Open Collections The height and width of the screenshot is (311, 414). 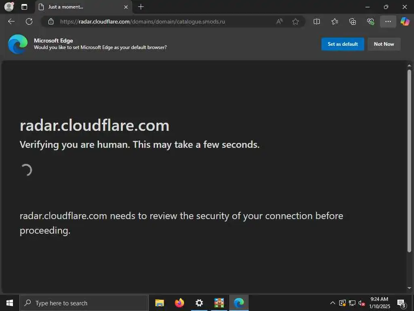click(x=353, y=21)
